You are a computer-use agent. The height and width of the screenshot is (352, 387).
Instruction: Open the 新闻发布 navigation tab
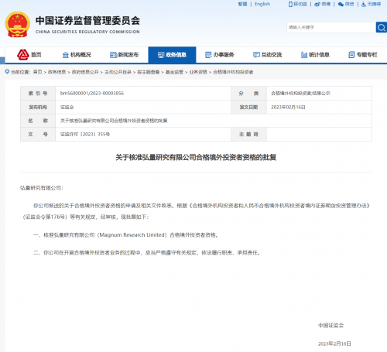(125, 55)
